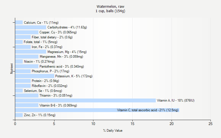Viewport: 221px width, 138px height.
Task: Click the Thiamin bar in the chart
Action: pos(27,95)
